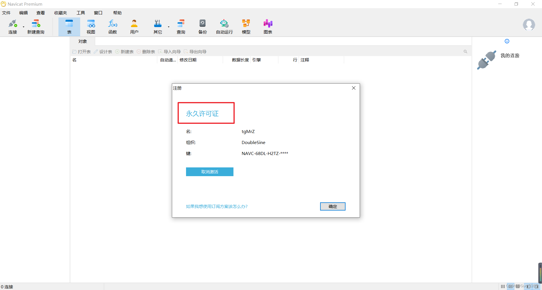Click the 修改日期 column header
This screenshot has width=542, height=290.
[200, 60]
